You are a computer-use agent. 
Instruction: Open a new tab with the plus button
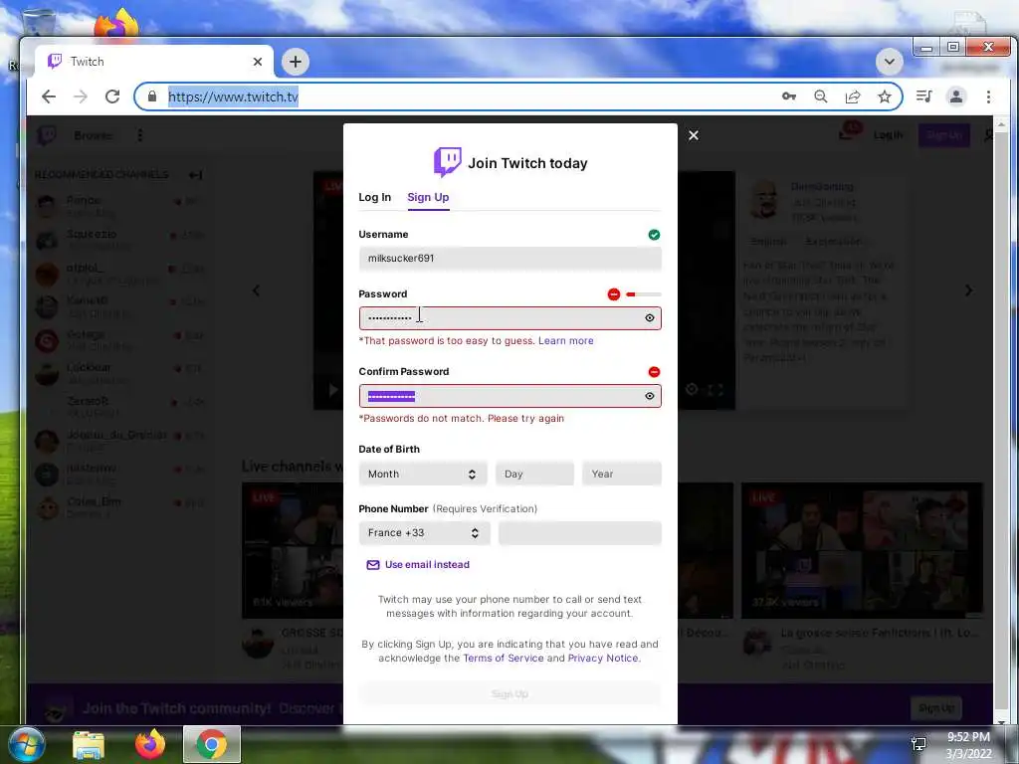coord(295,62)
